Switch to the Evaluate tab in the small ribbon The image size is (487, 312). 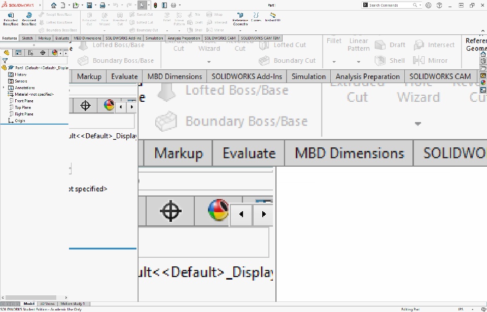coord(62,38)
